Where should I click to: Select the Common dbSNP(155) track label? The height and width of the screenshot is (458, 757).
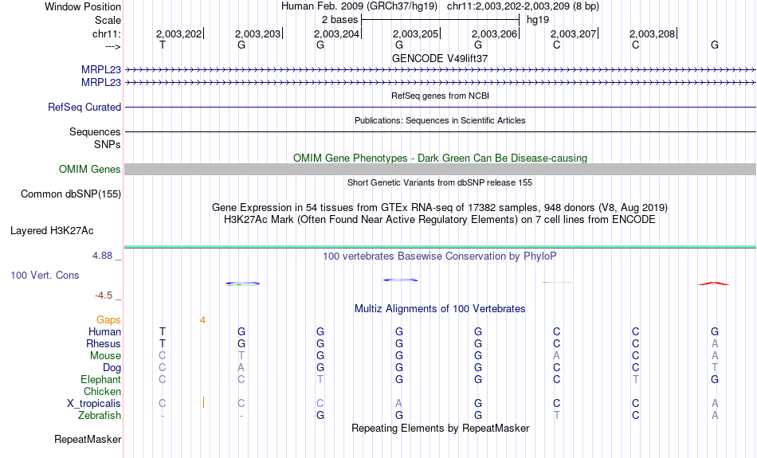point(70,194)
